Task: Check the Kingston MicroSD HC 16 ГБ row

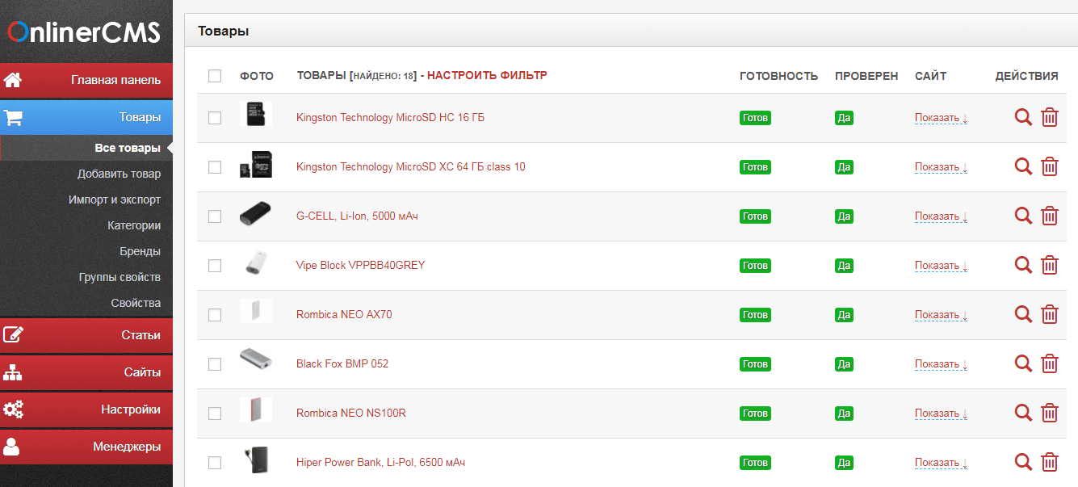Action: click(215, 118)
